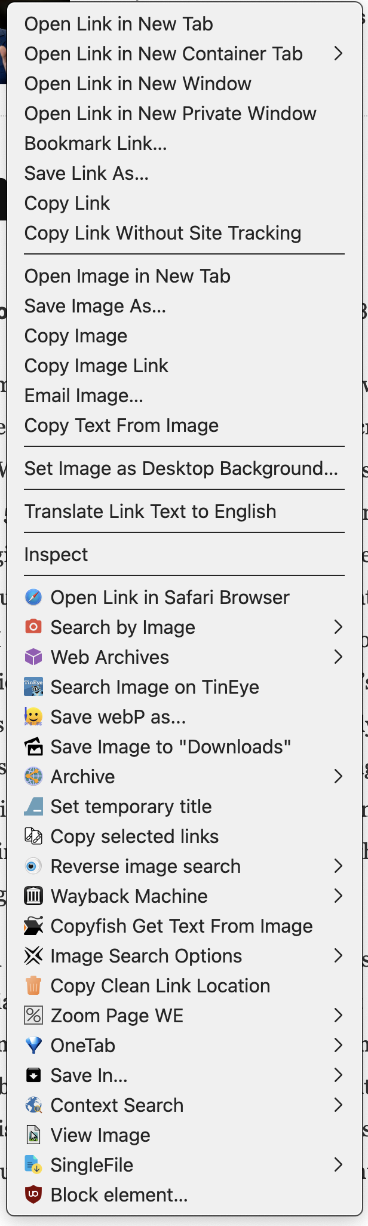Image resolution: width=368 pixels, height=1226 pixels.
Task: Click the SingleFile document icon
Action: click(x=33, y=1165)
